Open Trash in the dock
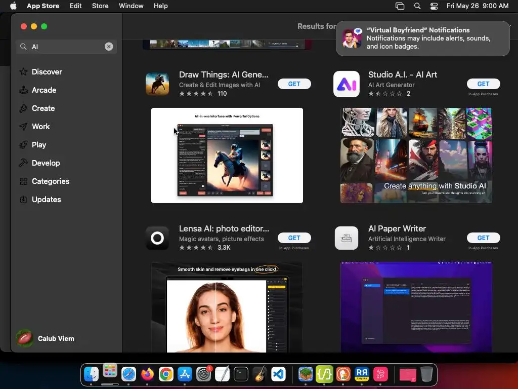This screenshot has width=518, height=389. pos(426,374)
